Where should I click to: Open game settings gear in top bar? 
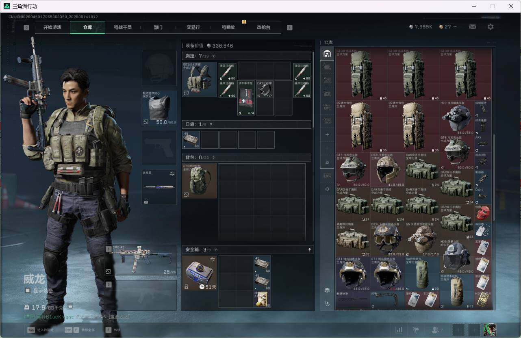point(491,27)
